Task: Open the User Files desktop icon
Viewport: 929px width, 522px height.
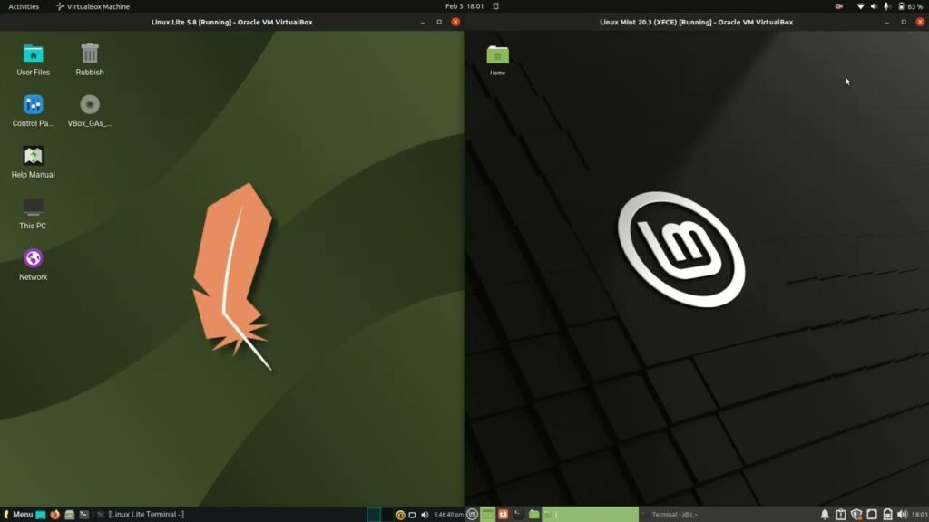Action: [34, 59]
